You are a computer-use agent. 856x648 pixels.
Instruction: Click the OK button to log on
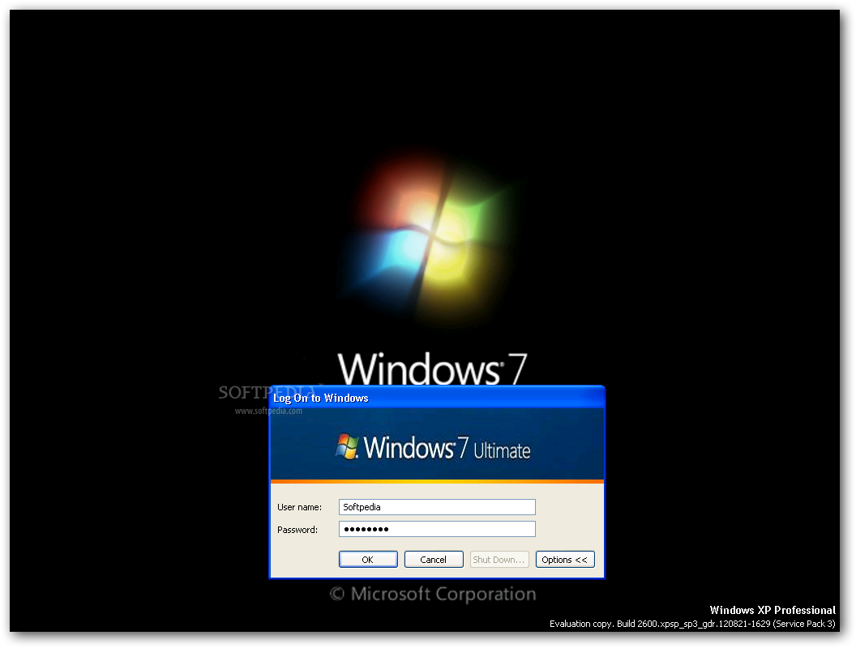pos(368,560)
